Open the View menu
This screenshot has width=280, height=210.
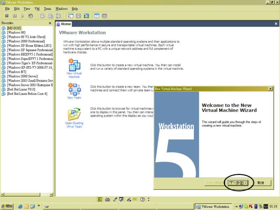(27, 9)
